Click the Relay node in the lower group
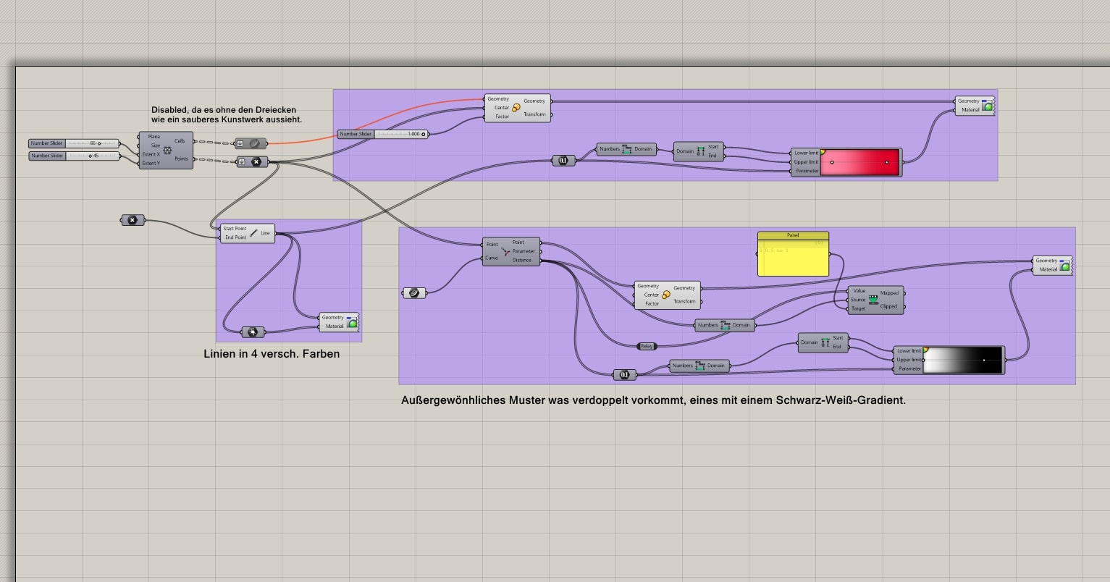This screenshot has width=1110, height=582. 647,346
